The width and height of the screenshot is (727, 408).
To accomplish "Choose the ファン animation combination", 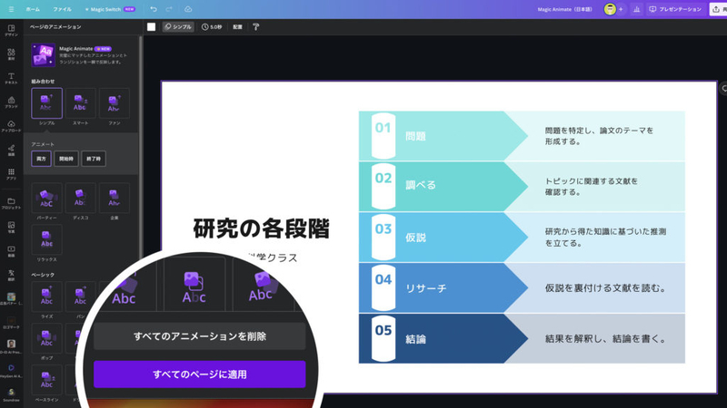I will pyautogui.click(x=115, y=103).
